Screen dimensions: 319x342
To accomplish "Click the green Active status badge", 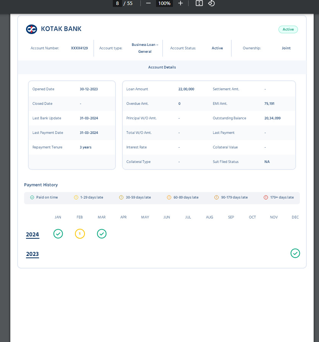I will [x=288, y=29].
